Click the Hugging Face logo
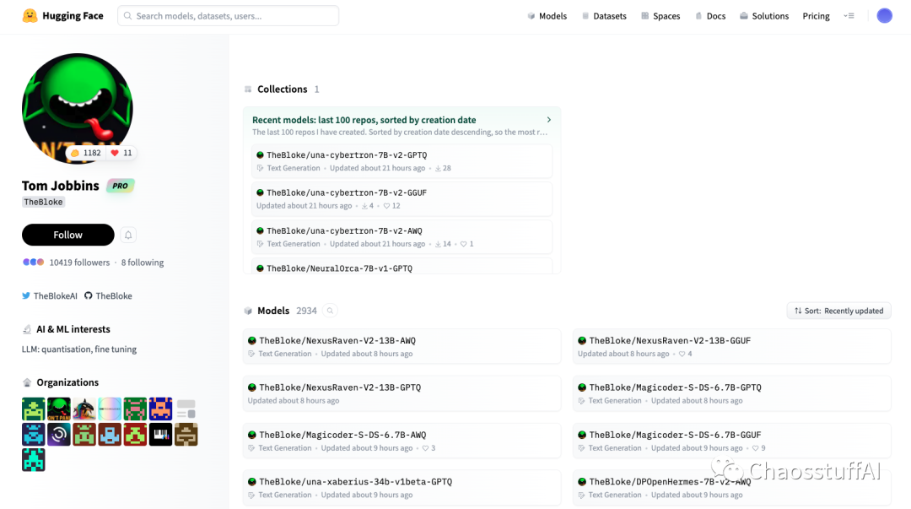Viewport: 911px width, 509px height. coord(62,16)
